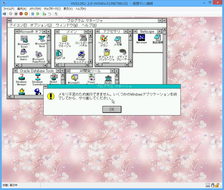
Task: Select the Database Expander icon
Action: point(37,79)
